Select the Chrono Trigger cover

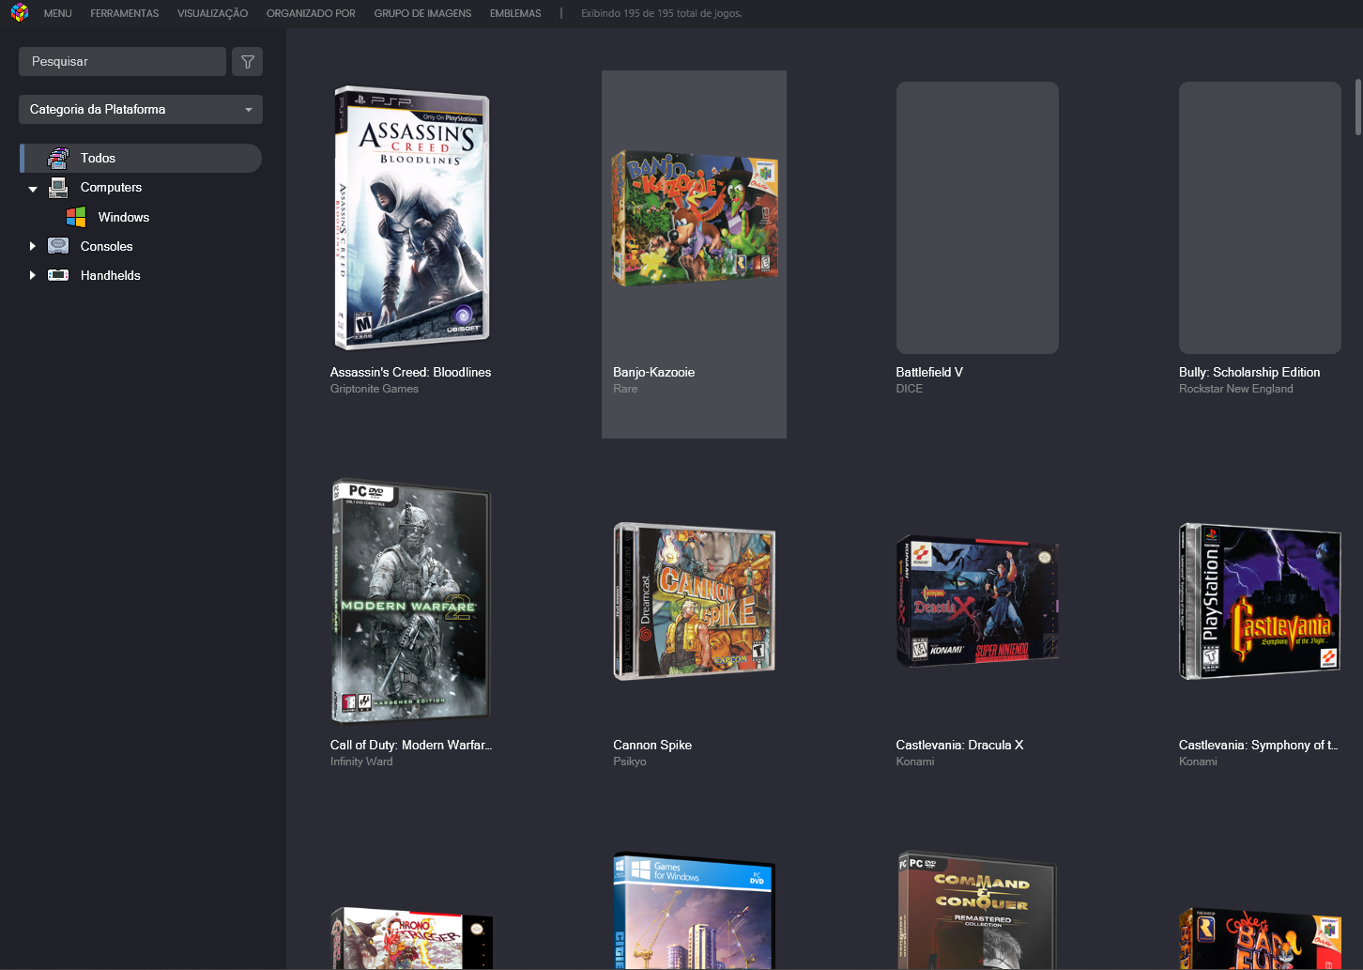(411, 938)
